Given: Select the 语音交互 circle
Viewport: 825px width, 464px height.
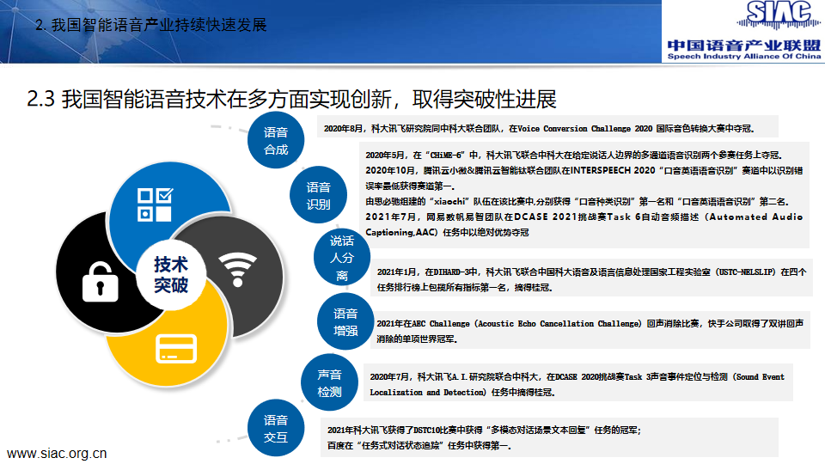Looking at the screenshot, I should tap(276, 428).
